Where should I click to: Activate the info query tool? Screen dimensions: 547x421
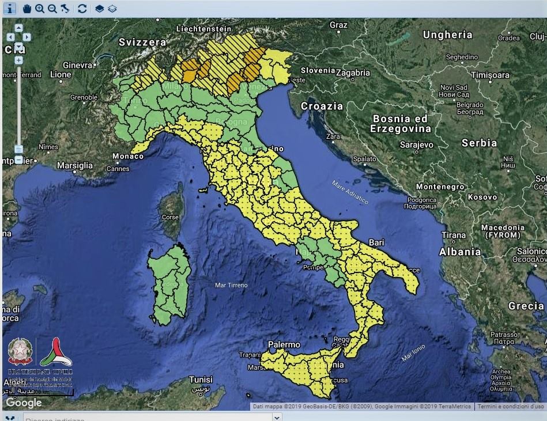(x=9, y=9)
